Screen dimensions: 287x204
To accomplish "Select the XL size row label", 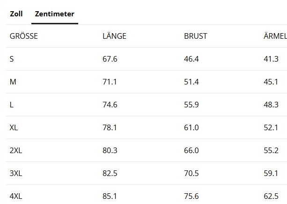I will (14, 127).
